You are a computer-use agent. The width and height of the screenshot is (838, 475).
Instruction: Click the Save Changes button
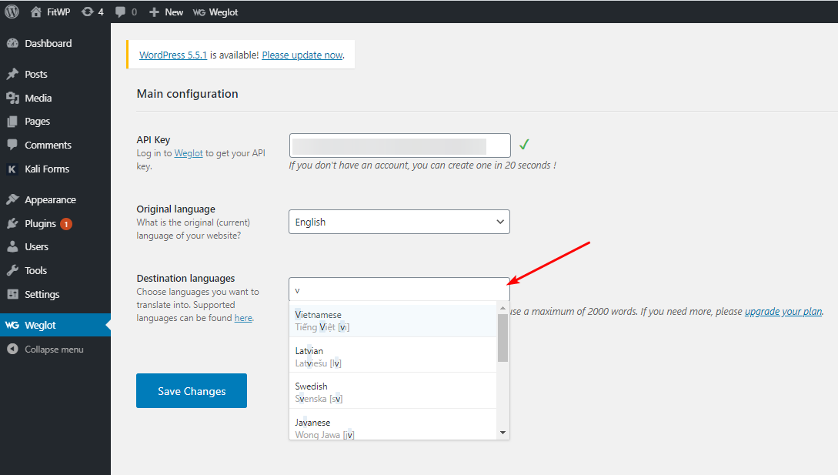[x=191, y=390]
